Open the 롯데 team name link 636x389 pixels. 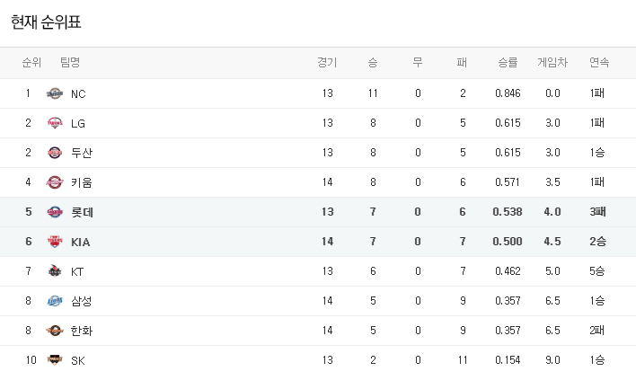tap(82, 212)
